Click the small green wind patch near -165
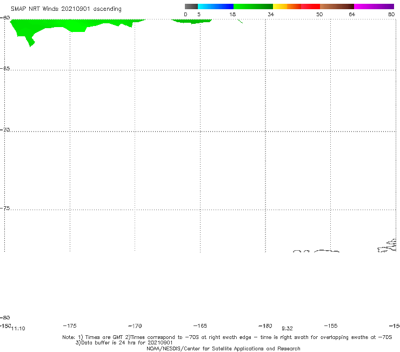The image size is (400, 352). (191, 21)
